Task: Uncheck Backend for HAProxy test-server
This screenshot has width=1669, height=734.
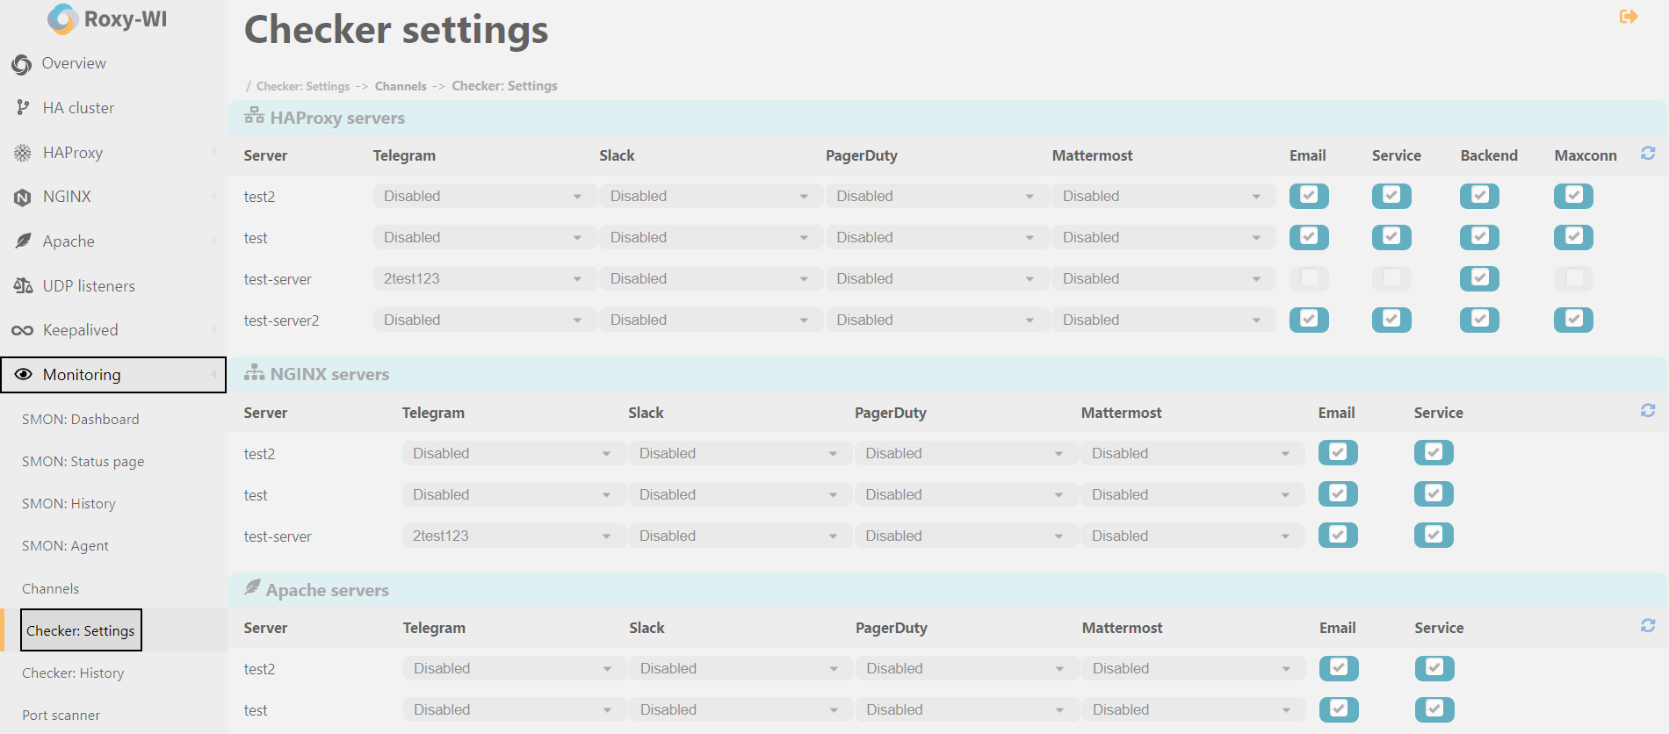Action: coord(1479,278)
